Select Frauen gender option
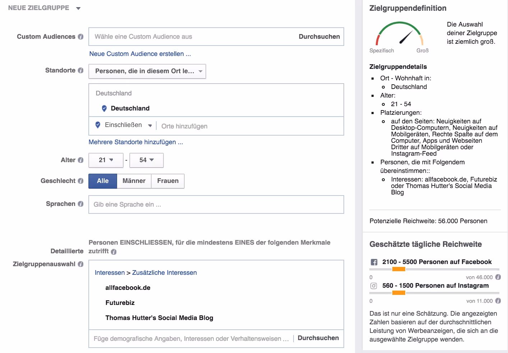Screen dimensions: 508x353 click(168, 181)
